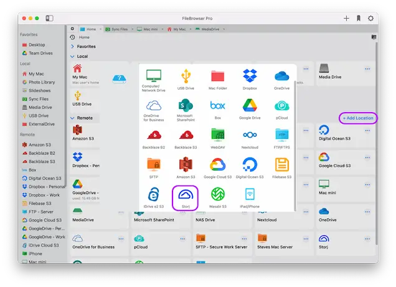This screenshot has width=396, height=287.
Task: Click the Add Location button
Action: (358, 118)
